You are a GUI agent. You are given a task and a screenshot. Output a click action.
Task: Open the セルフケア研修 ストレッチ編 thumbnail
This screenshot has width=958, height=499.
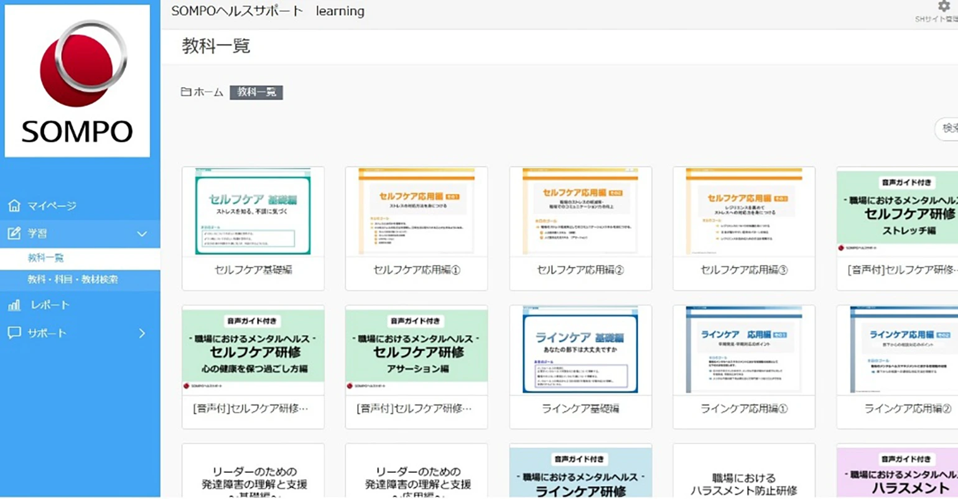coord(897,212)
